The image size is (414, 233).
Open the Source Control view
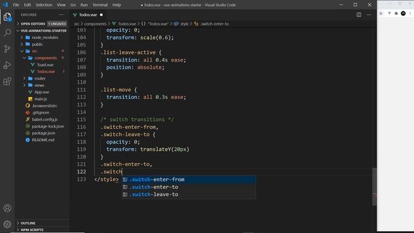(x=7, y=49)
